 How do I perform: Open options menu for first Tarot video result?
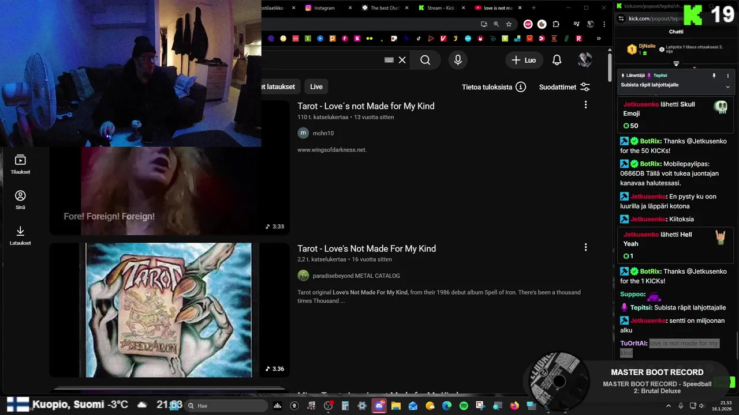coord(585,104)
